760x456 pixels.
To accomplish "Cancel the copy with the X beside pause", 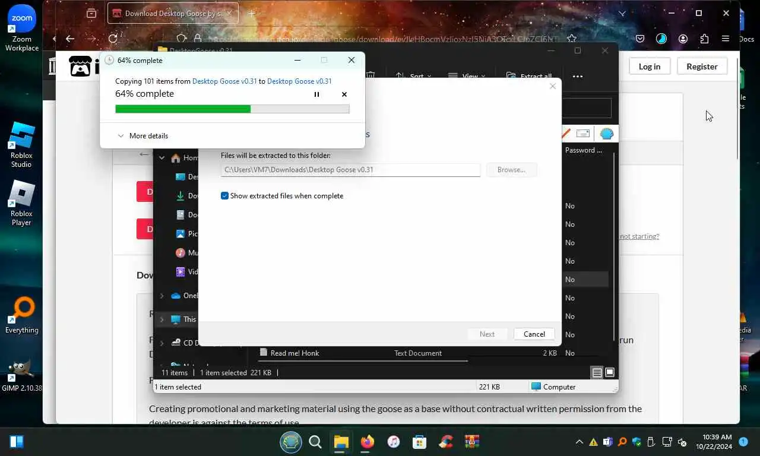I will [x=344, y=94].
